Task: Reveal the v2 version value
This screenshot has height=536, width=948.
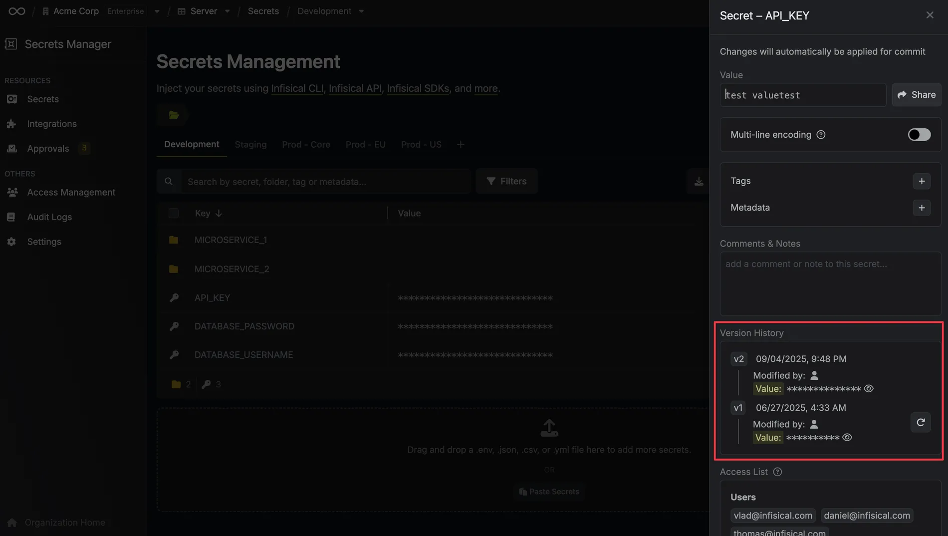Action: (869, 389)
